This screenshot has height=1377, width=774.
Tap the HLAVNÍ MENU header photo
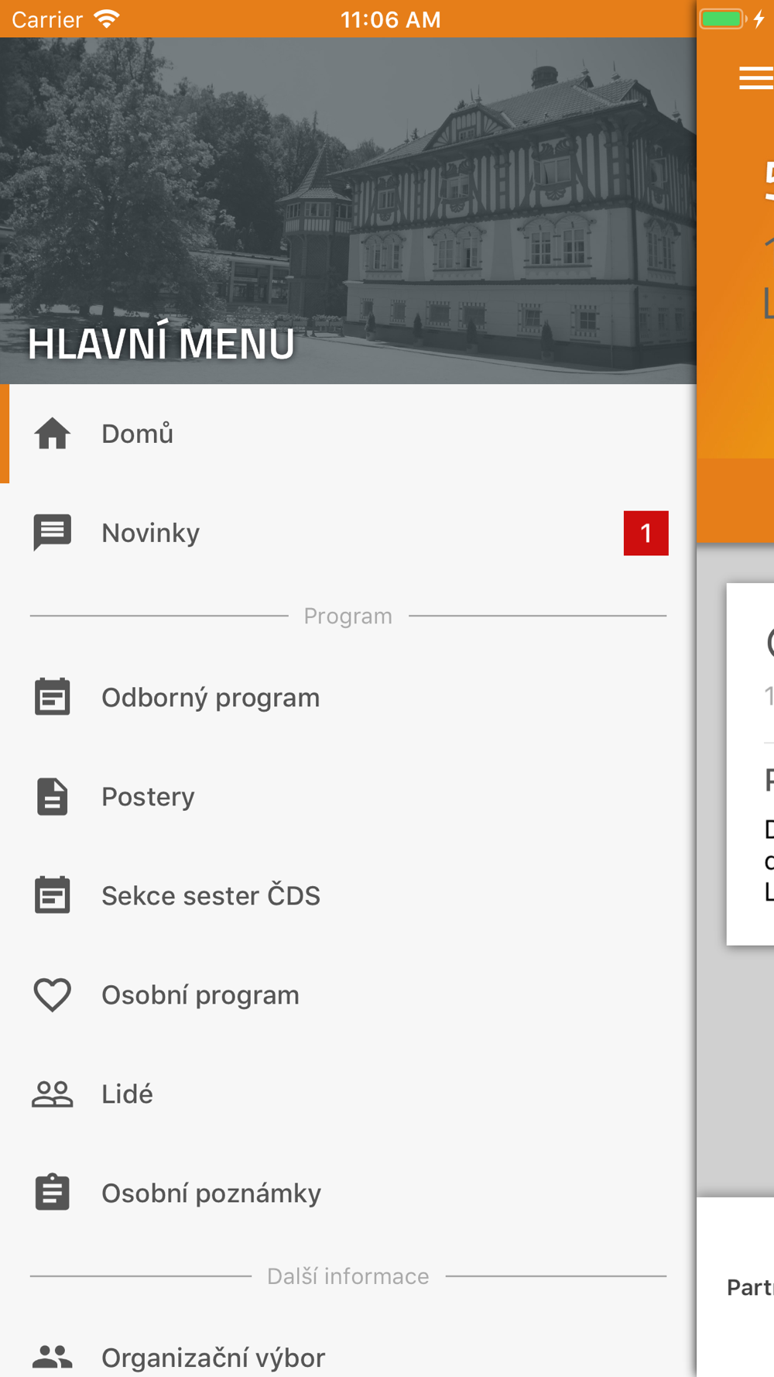[348, 211]
